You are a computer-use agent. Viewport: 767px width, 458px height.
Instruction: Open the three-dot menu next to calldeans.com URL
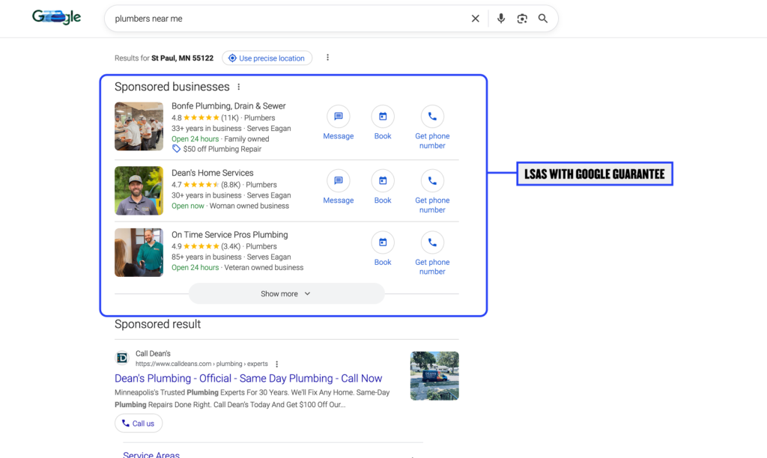277,364
